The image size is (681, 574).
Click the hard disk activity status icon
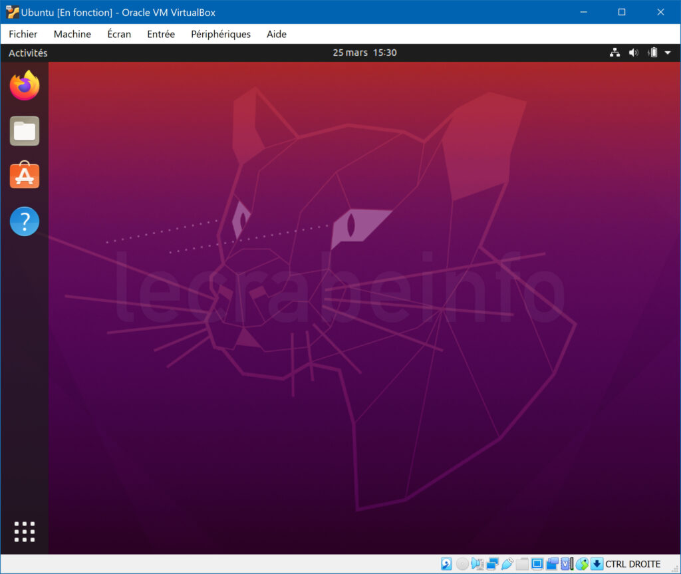click(446, 564)
